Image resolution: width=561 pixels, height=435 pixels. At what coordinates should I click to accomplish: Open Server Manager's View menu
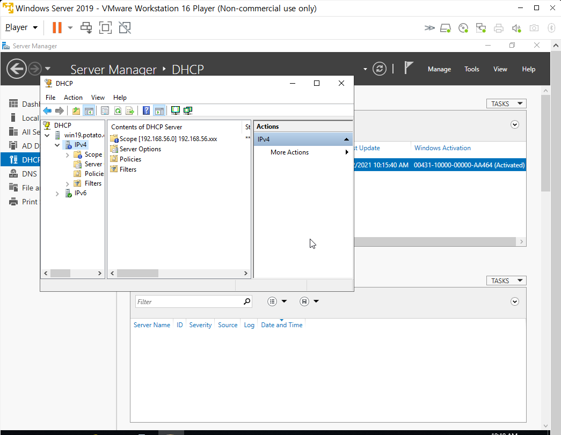pyautogui.click(x=500, y=69)
